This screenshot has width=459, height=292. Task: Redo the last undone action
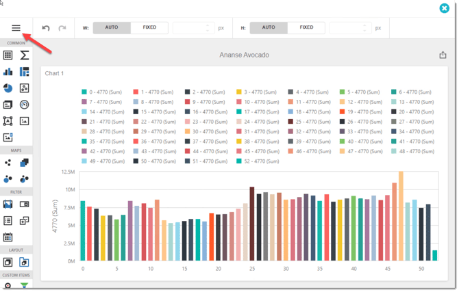click(62, 28)
